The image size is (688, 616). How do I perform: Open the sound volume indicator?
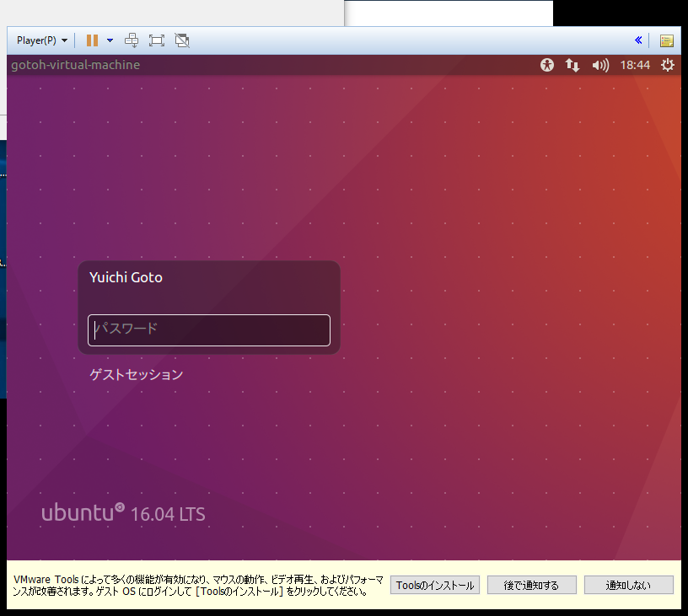tap(600, 66)
